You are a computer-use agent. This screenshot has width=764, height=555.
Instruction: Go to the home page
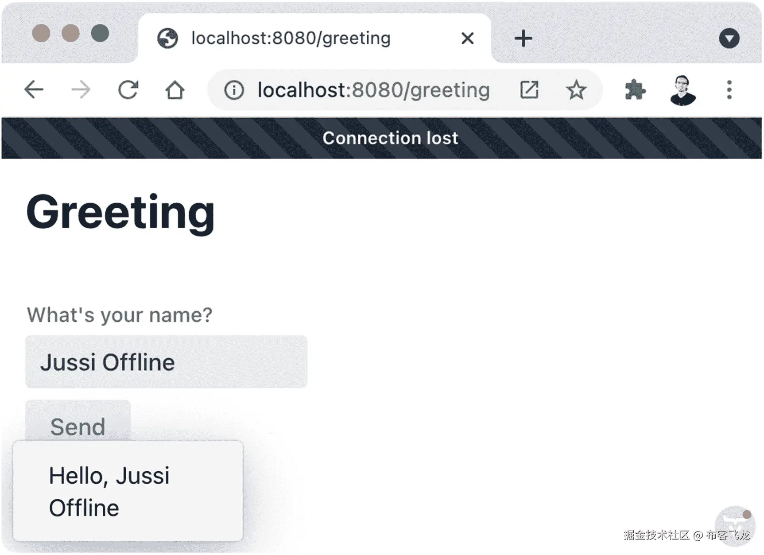click(x=175, y=90)
